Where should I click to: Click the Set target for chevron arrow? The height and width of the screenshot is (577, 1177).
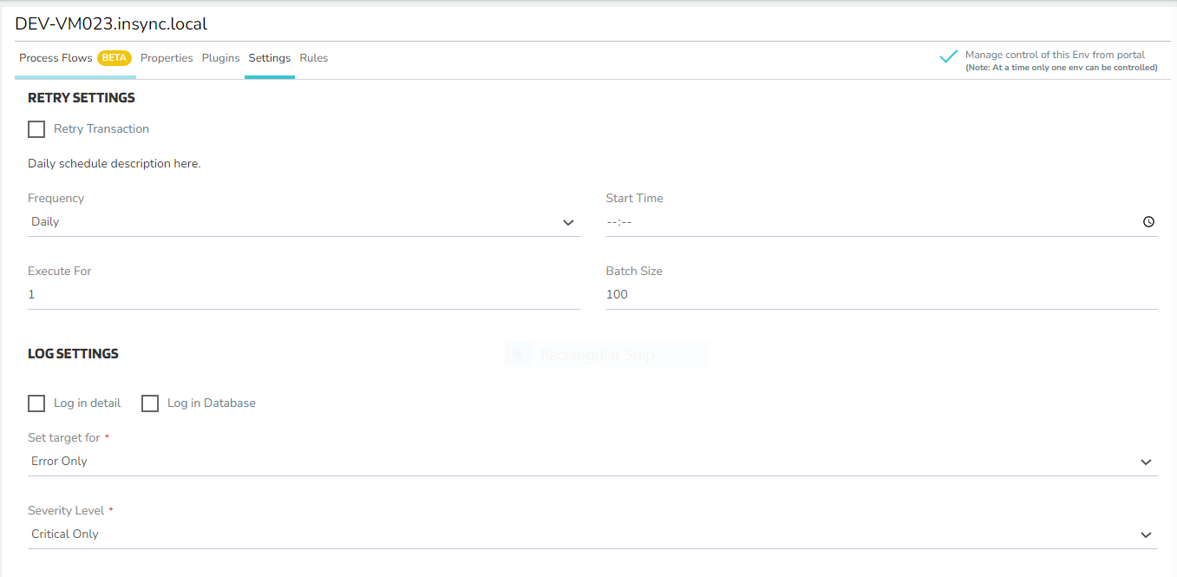tap(1146, 462)
